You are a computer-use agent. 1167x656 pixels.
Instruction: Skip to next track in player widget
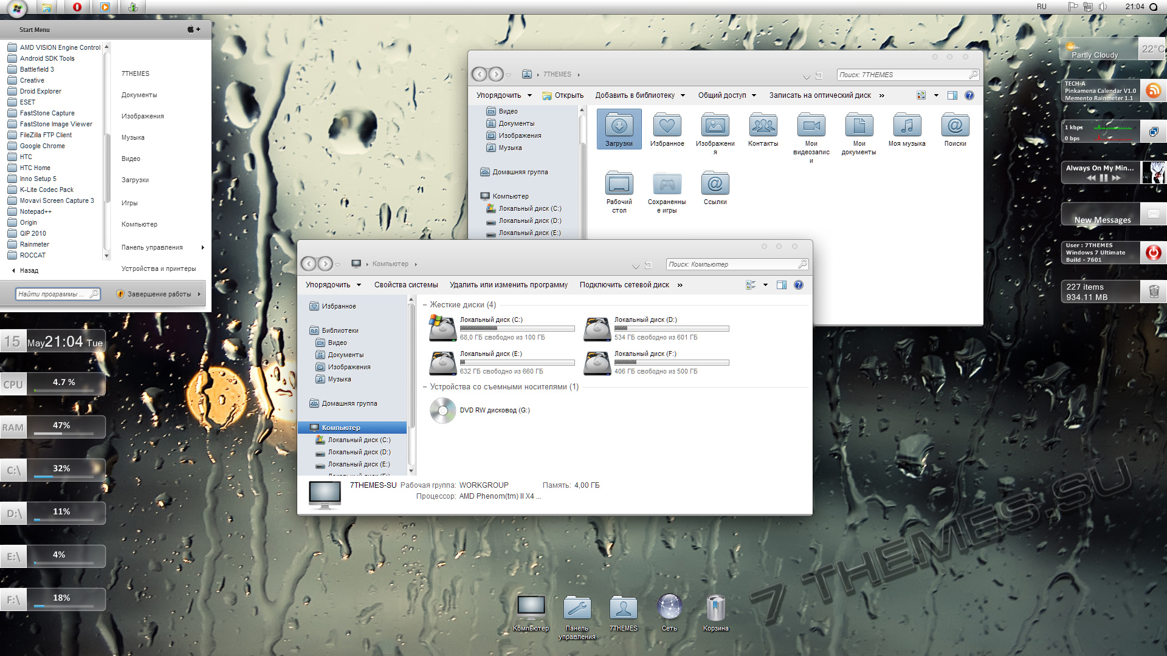click(1116, 178)
